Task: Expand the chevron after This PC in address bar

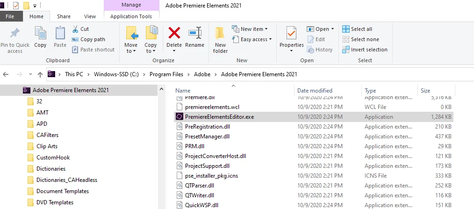Action: 88,74
